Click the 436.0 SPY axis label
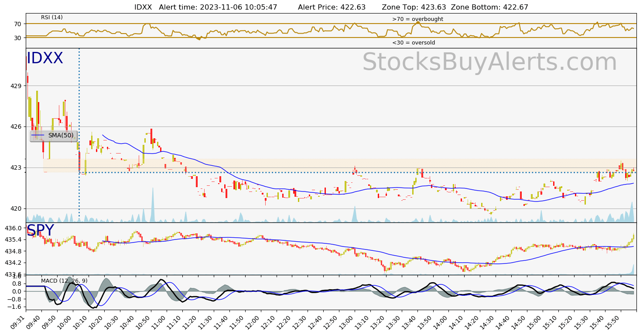Screen dimensions: 643x335 coord(14,228)
